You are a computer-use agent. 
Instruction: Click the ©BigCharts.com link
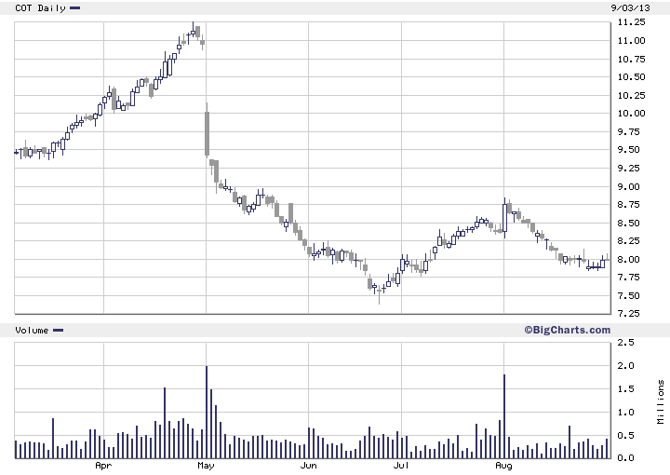(568, 330)
